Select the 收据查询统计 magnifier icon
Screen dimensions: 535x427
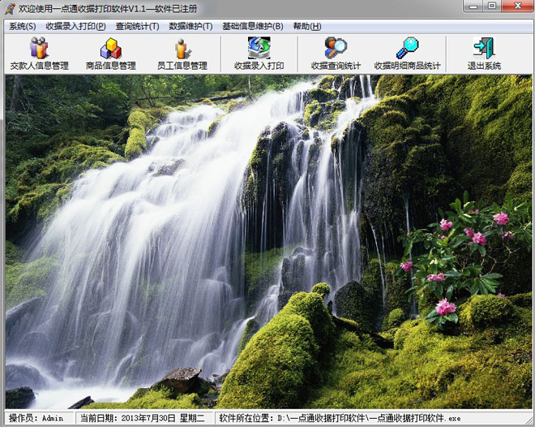[x=336, y=54]
